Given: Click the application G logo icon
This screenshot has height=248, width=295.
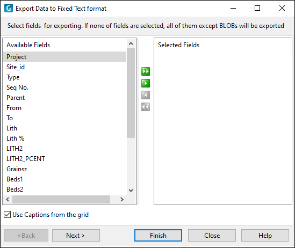Looking at the screenshot, I should tap(9, 9).
